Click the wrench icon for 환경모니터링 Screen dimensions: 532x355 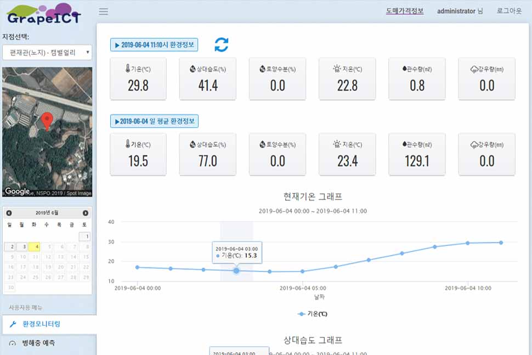pyautogui.click(x=13, y=324)
